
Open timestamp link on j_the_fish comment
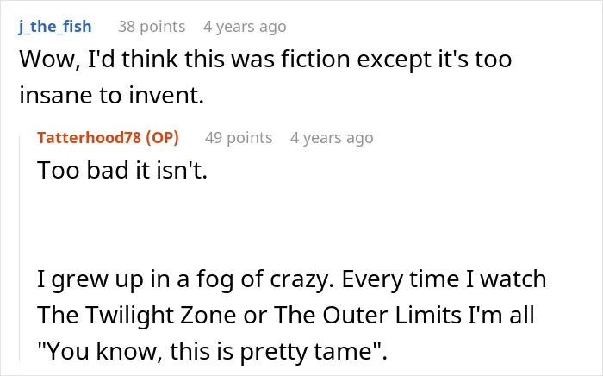pyautogui.click(x=245, y=27)
